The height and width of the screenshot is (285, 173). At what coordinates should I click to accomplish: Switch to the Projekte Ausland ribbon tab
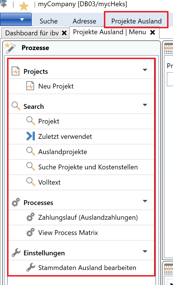click(x=136, y=21)
